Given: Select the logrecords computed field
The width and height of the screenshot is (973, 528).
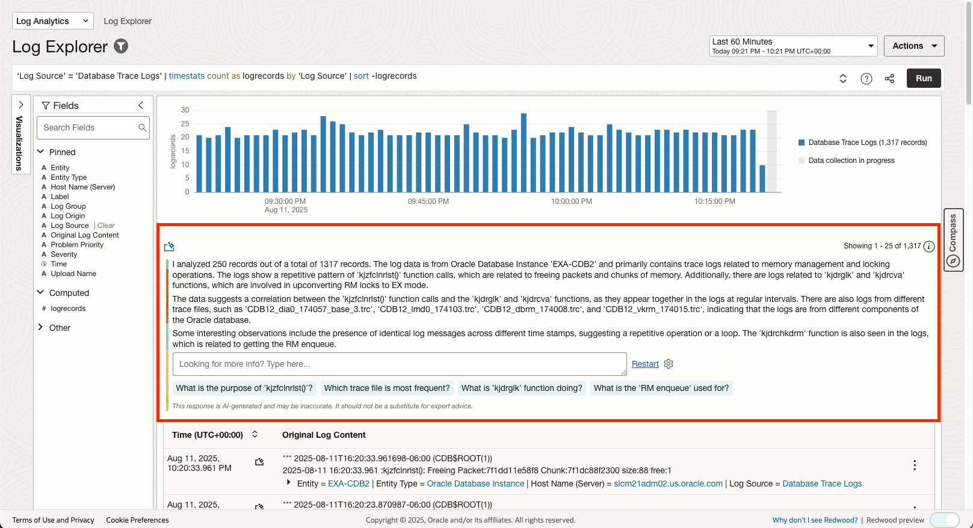Looking at the screenshot, I should coord(68,309).
